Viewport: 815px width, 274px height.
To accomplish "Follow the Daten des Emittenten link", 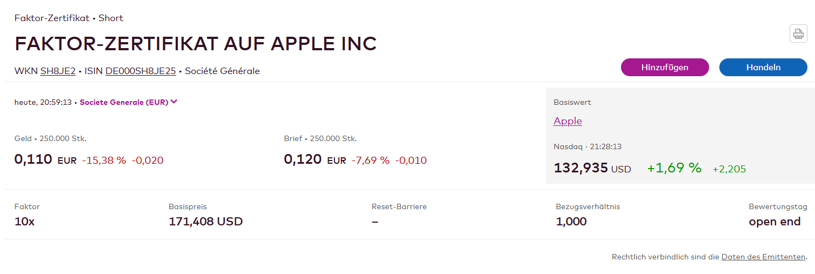I will point(763,257).
